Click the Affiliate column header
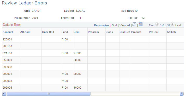186x98 pixels. click(x=172, y=32)
